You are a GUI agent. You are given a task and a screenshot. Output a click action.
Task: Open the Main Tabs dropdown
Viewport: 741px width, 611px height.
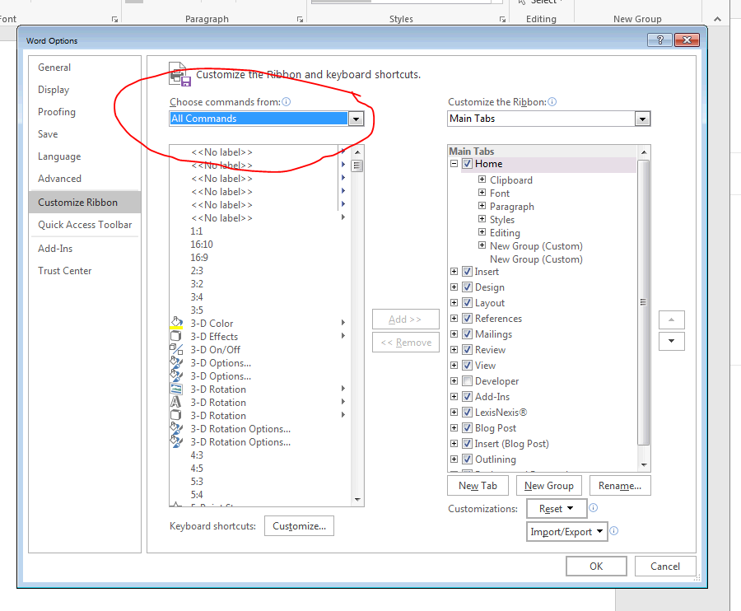point(642,119)
